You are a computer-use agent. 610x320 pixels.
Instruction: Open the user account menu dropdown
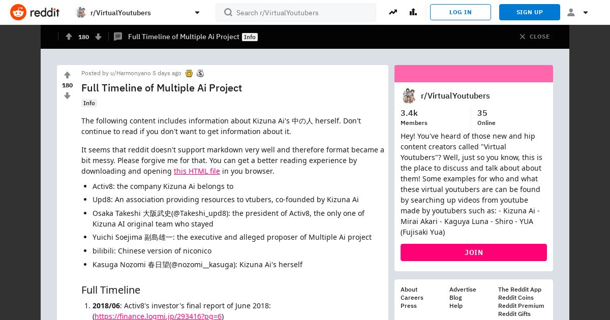click(x=577, y=12)
